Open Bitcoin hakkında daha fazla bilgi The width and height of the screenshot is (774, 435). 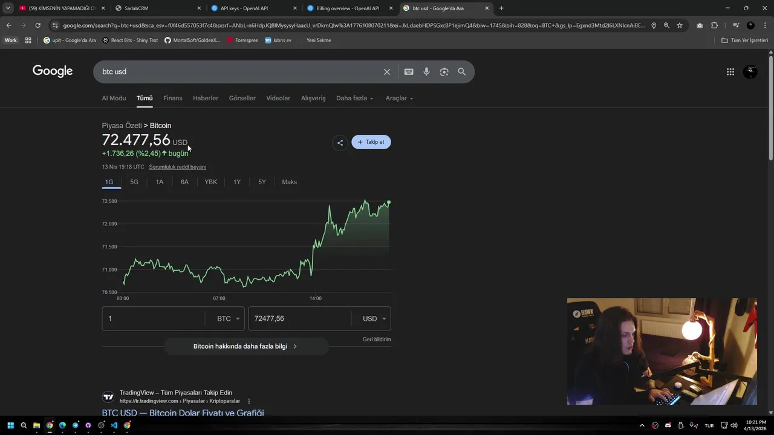[x=246, y=347]
